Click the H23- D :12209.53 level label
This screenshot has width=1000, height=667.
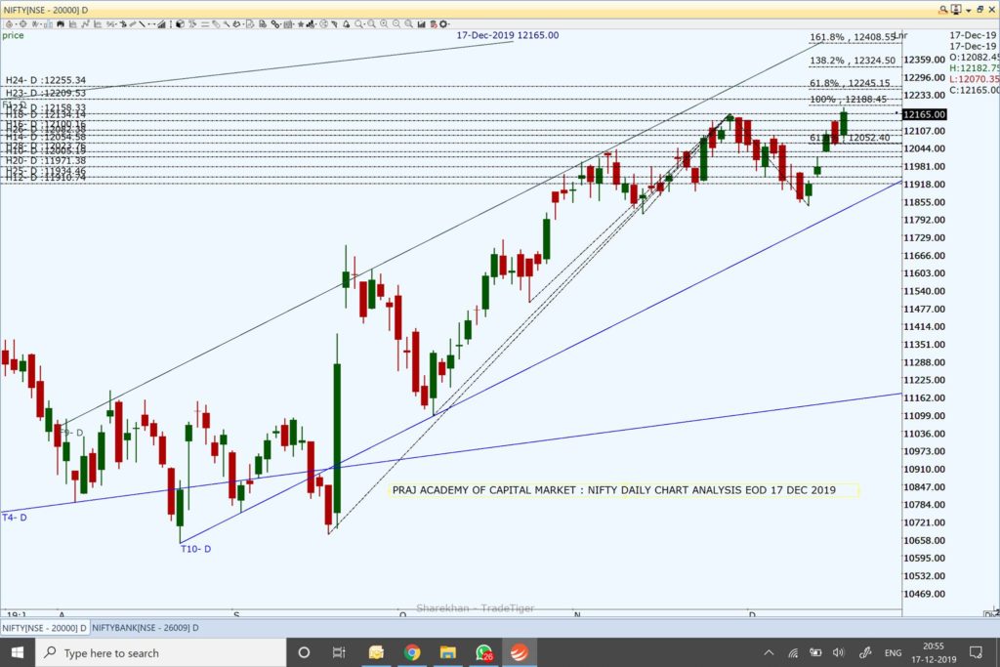(x=45, y=93)
